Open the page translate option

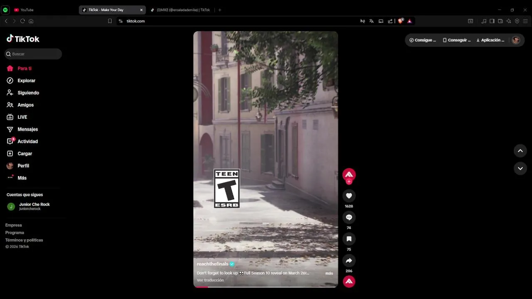372,21
